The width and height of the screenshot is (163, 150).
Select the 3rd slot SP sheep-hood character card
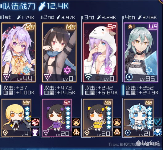click(x=100, y=52)
